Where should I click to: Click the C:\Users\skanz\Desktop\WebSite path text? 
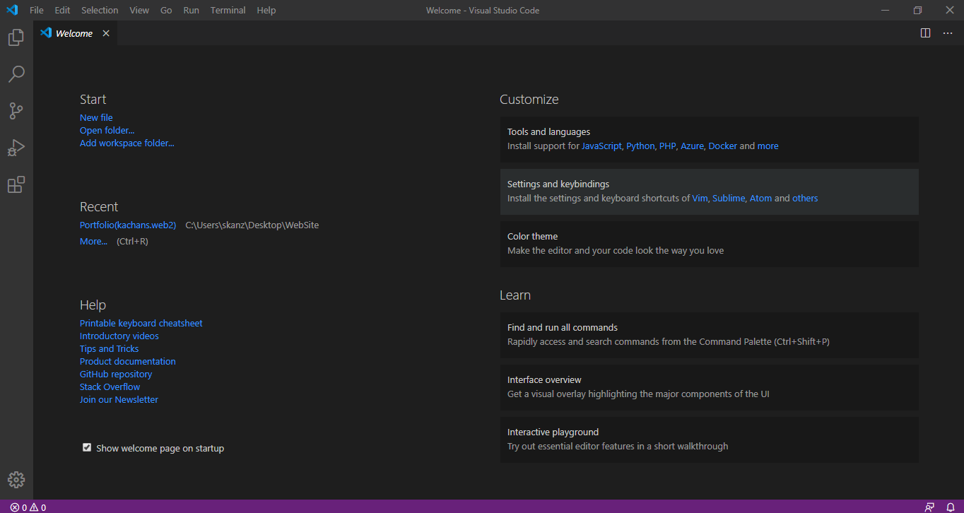[252, 225]
